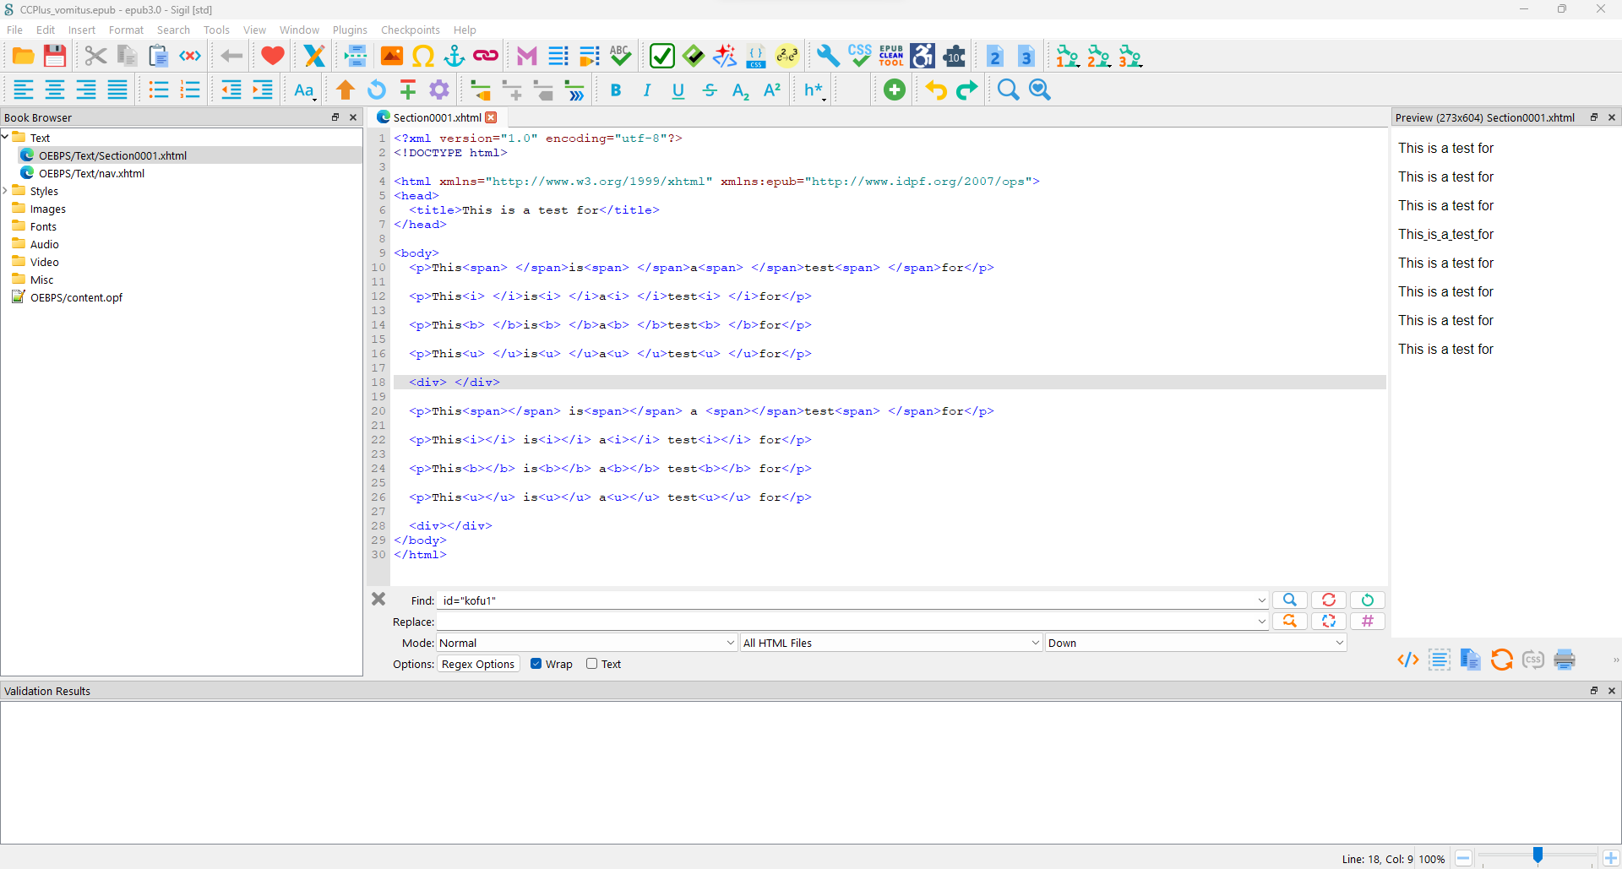Click the red heart donate icon
Screen dimensions: 1622x869
click(272, 57)
